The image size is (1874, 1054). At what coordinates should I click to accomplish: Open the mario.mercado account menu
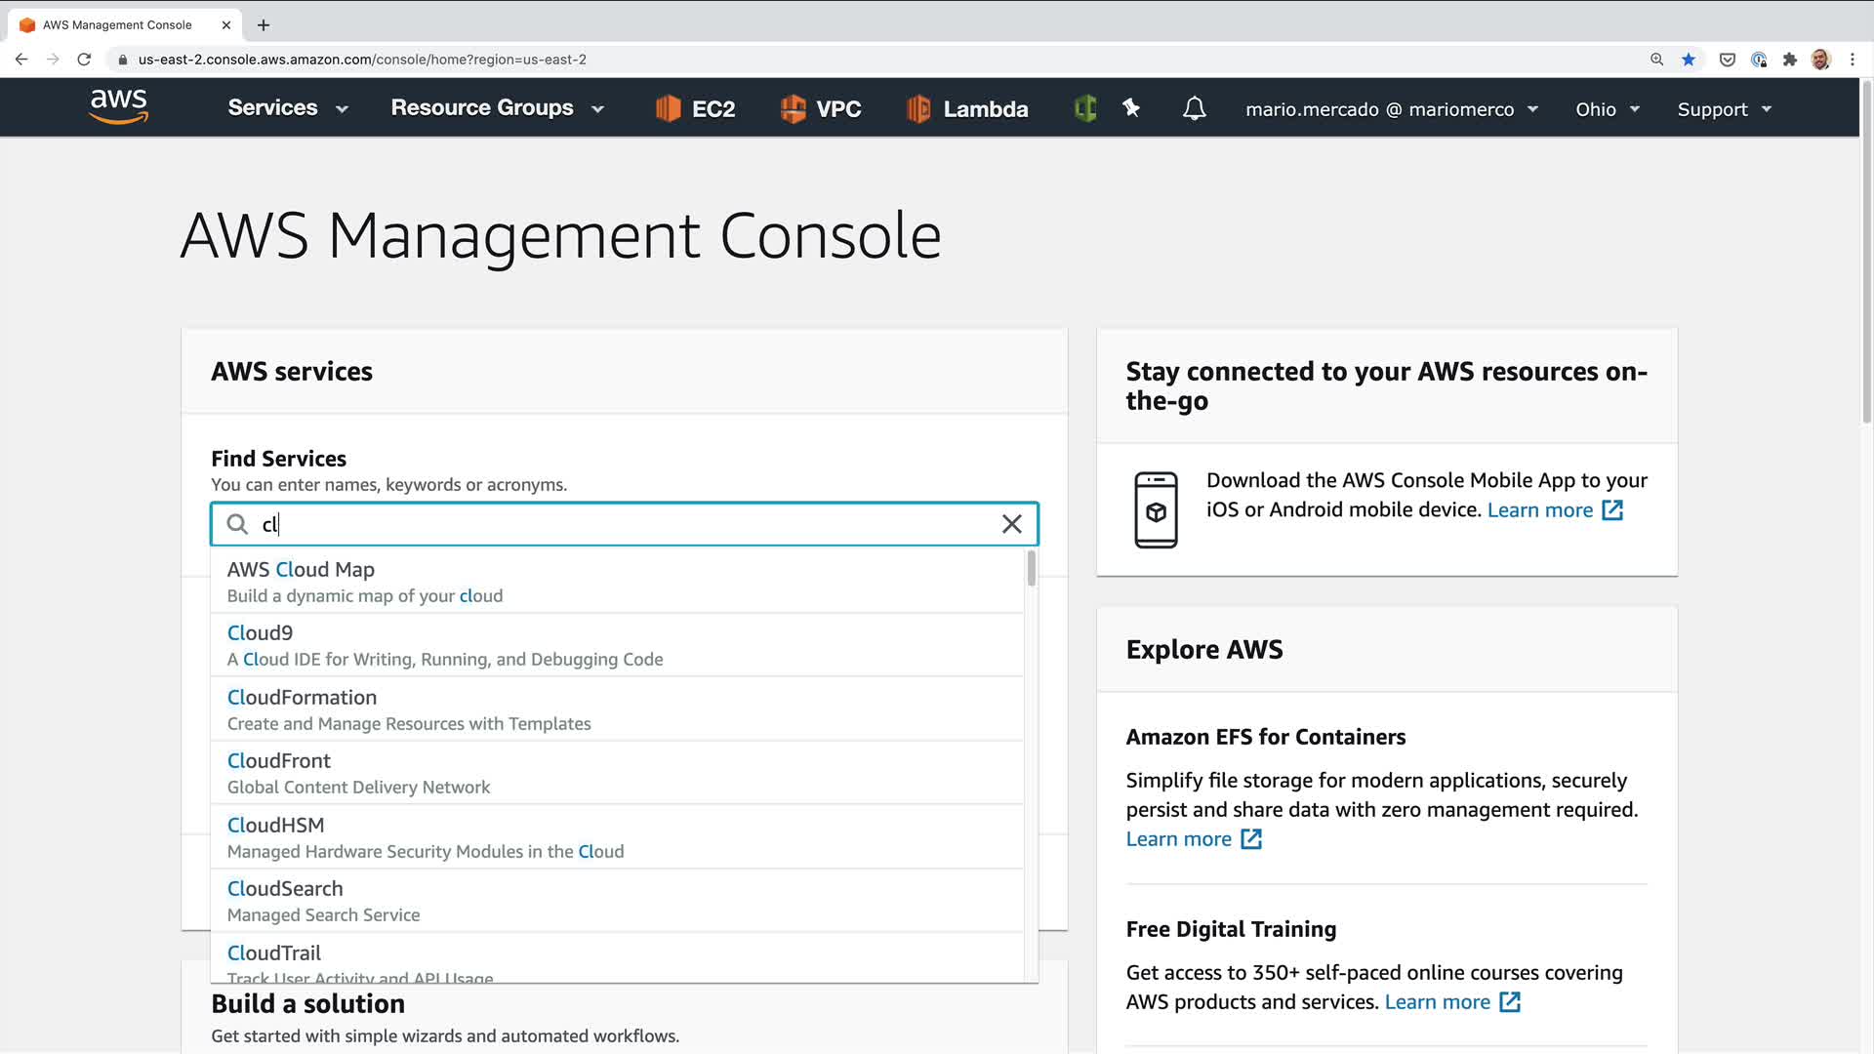pyautogui.click(x=1391, y=109)
